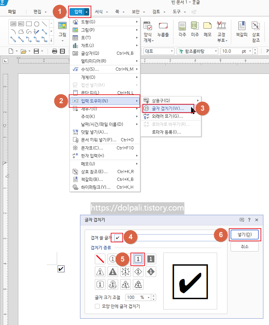The height and width of the screenshot is (325, 269).
Task: Select the outlined triangle overlap style
Action: (x=100, y=272)
